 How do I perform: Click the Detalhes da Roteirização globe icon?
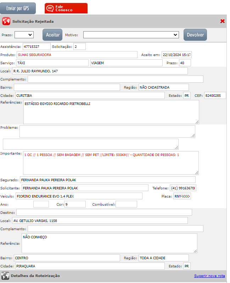click(x=5, y=276)
